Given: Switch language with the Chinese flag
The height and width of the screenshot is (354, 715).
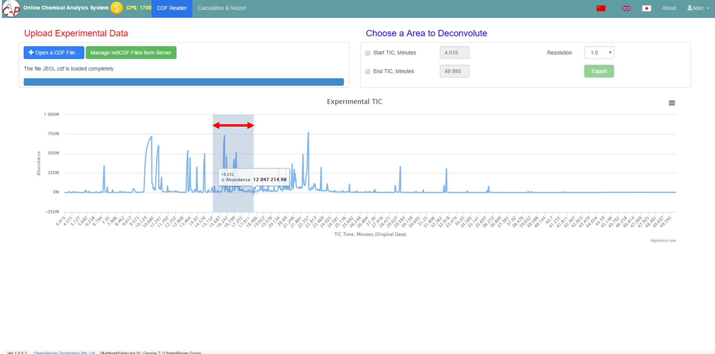Looking at the screenshot, I should click(601, 8).
